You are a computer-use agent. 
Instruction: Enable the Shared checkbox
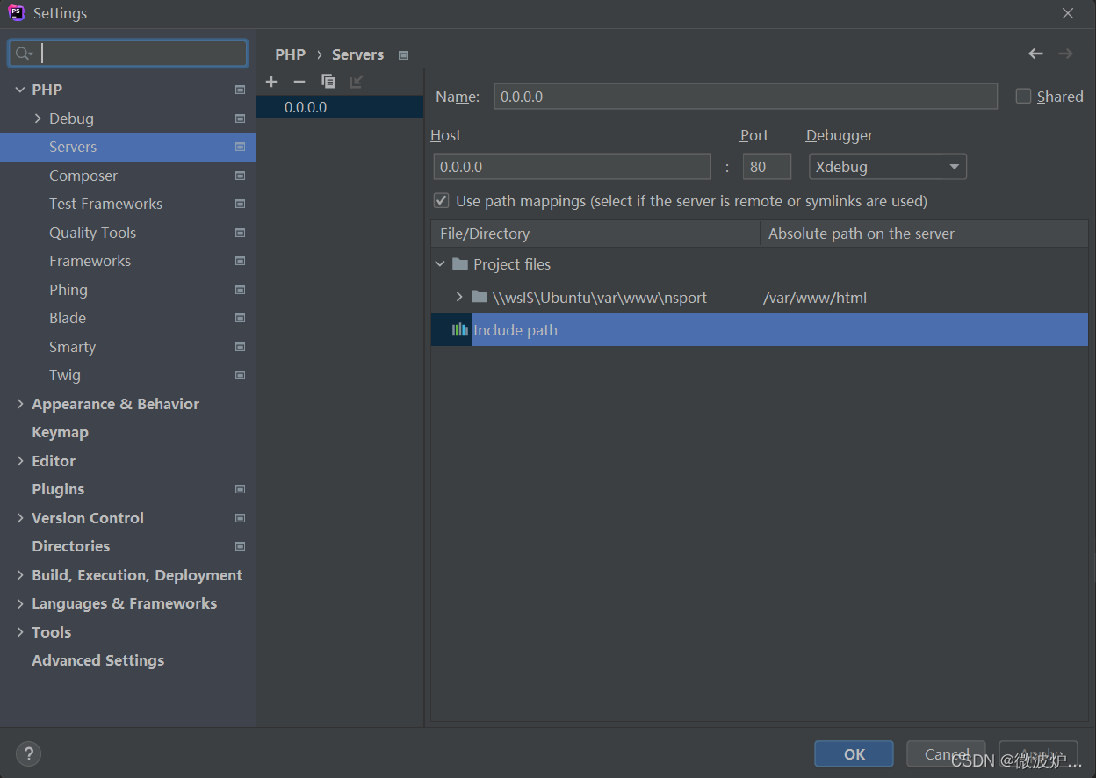(x=1023, y=97)
